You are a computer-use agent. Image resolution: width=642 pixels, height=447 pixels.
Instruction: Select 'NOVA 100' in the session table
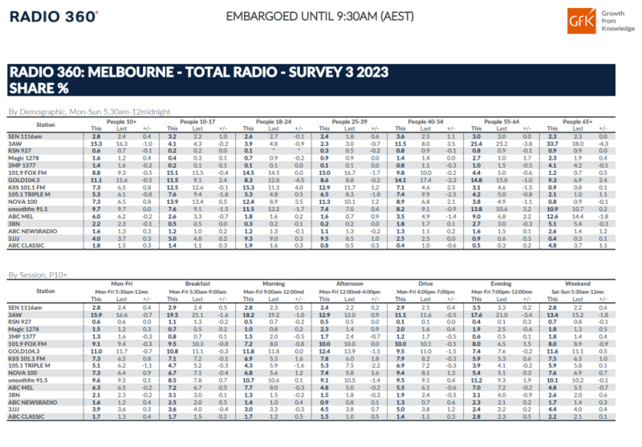tap(22, 373)
